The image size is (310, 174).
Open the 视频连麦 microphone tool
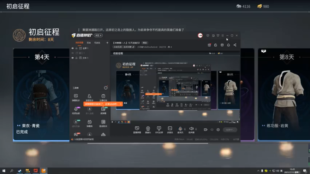point(76,111)
